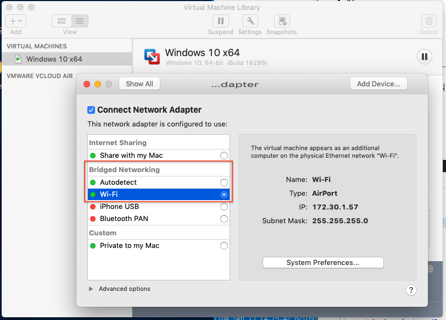Click the Type value AirPort
The image size is (446, 320).
tap(325, 194)
